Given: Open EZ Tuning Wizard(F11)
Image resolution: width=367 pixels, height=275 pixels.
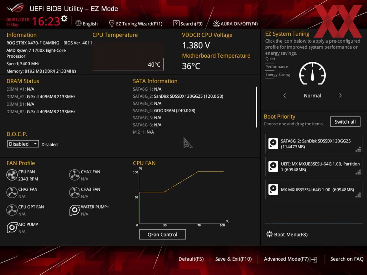Looking at the screenshot, I should click(139, 24).
